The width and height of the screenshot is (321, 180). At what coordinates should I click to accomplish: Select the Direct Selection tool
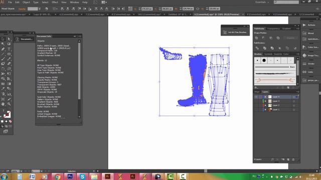point(9,39)
